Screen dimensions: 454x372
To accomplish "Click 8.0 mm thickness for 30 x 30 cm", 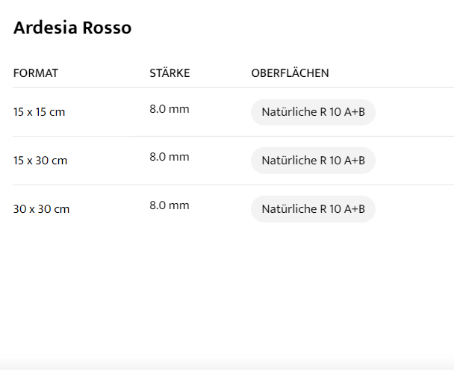I will [170, 205].
